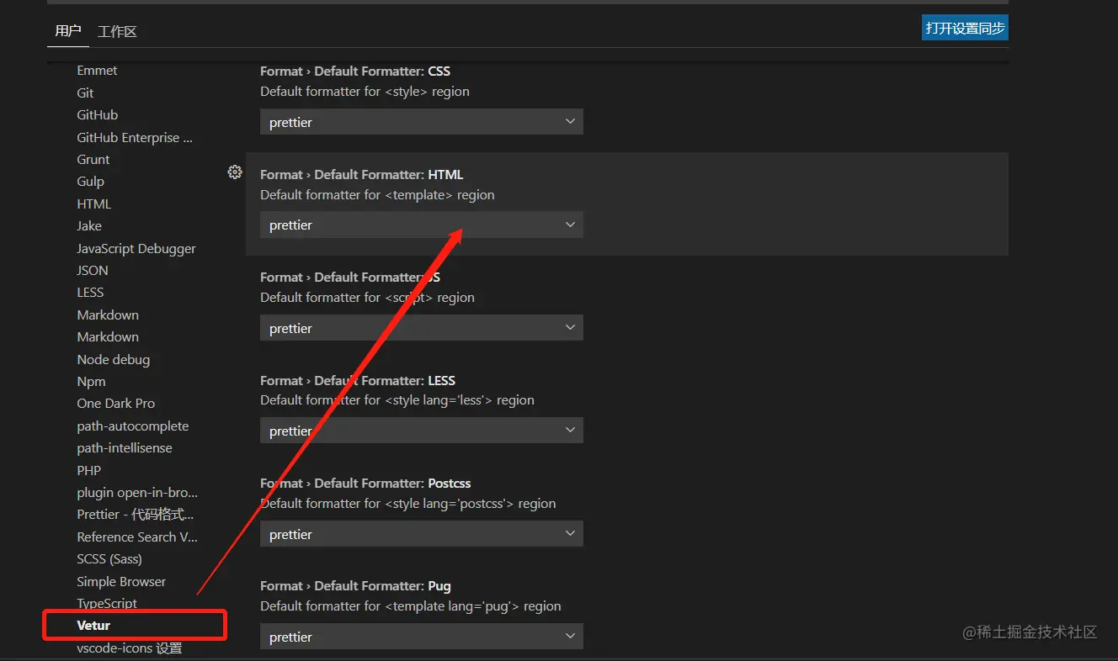Open One Dark Pro theme settings

116,403
